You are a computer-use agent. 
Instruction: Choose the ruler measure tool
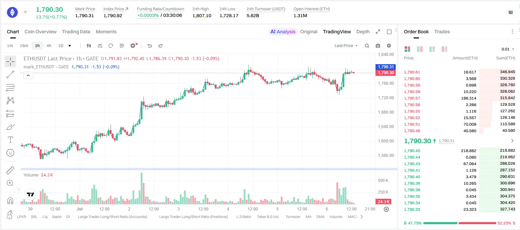click(x=10, y=170)
